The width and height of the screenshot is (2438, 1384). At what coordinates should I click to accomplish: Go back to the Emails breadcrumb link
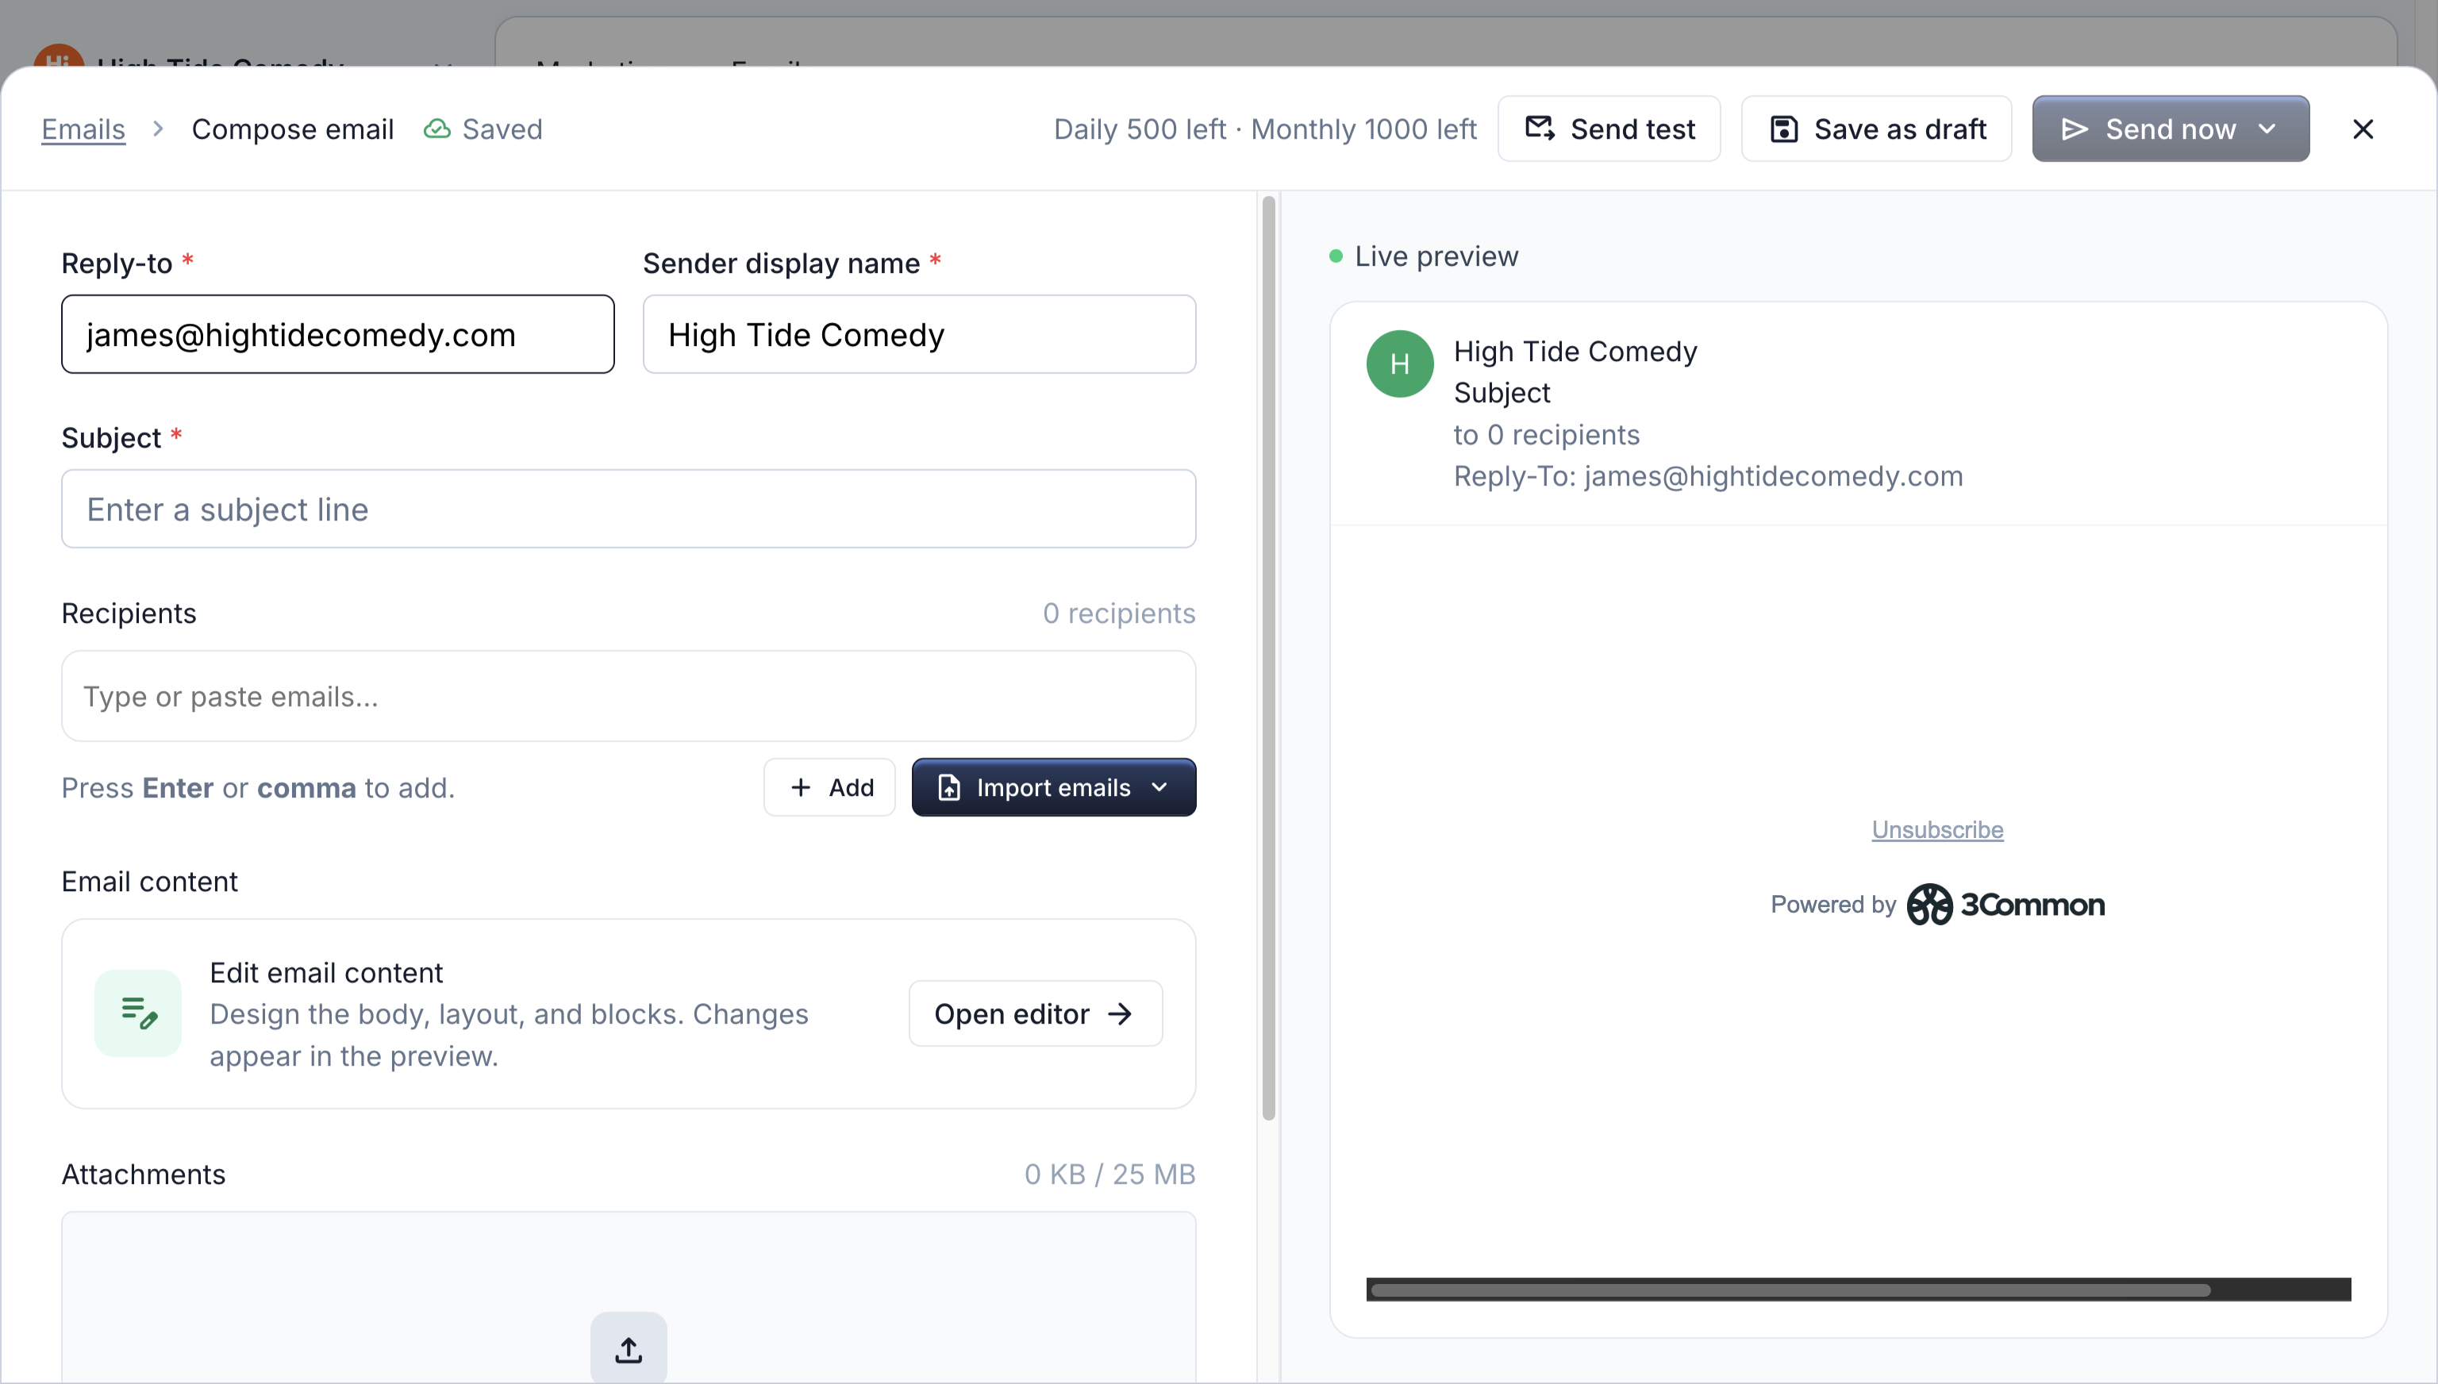83,129
